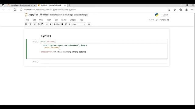Click the SyntaxError message text

tap(63, 52)
